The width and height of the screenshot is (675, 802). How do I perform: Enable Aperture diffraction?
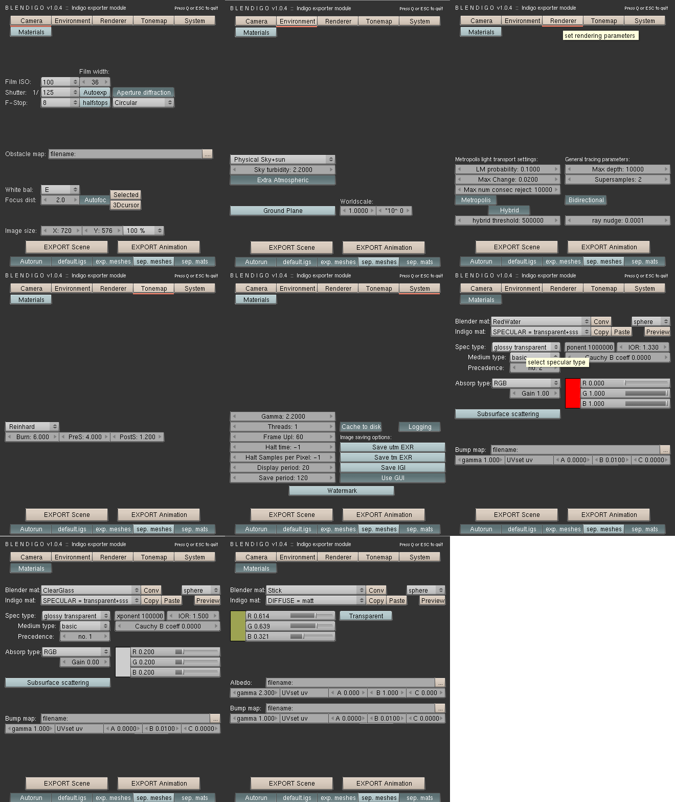coord(144,93)
